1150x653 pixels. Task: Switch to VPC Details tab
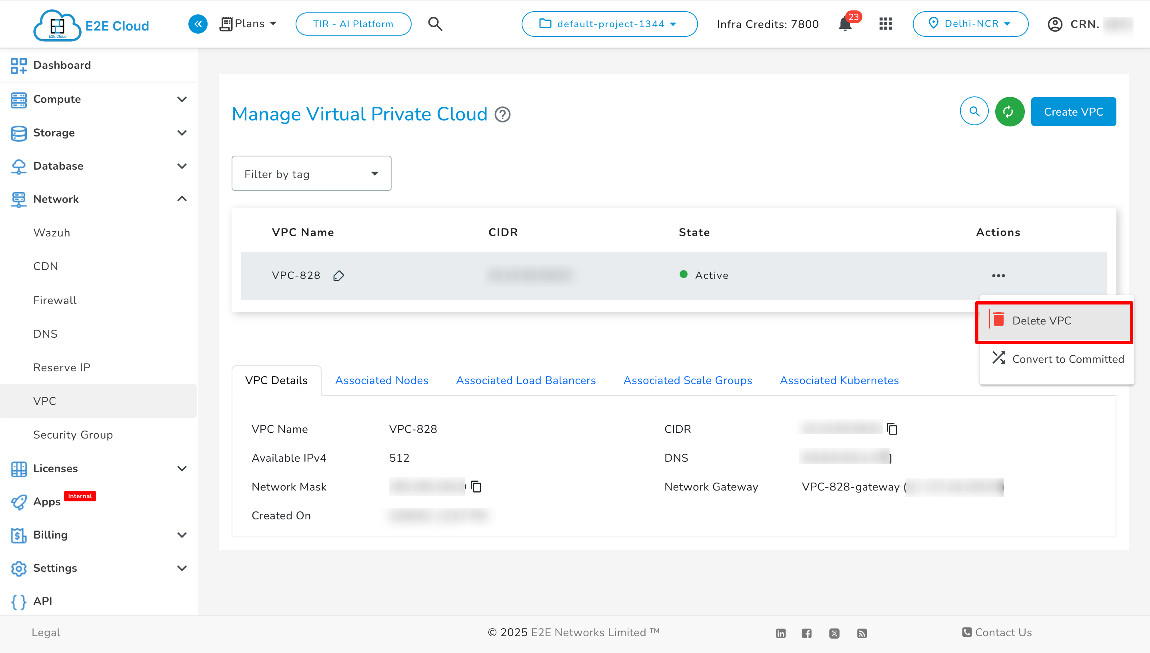276,381
